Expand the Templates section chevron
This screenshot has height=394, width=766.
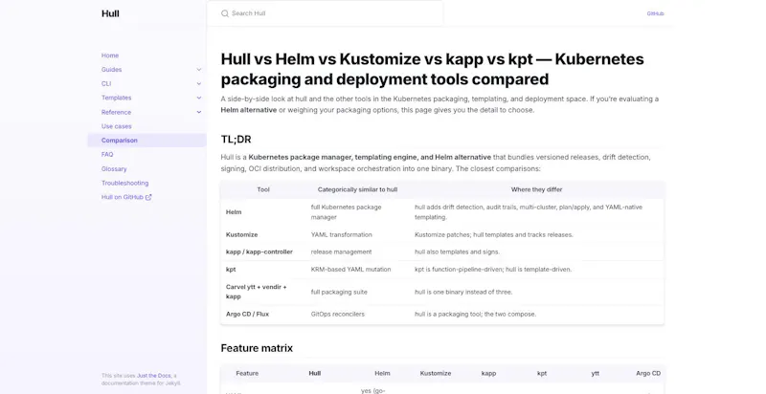click(199, 98)
